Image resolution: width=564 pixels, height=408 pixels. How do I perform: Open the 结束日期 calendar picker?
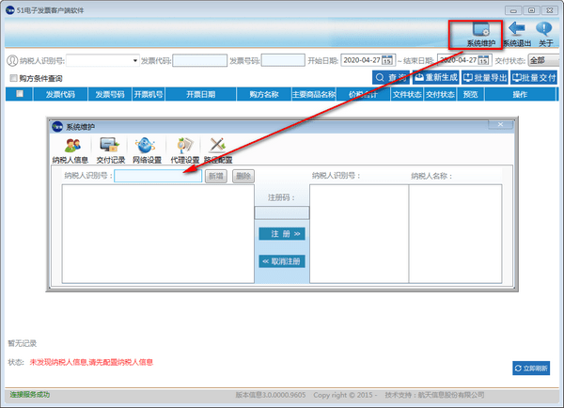tap(484, 60)
